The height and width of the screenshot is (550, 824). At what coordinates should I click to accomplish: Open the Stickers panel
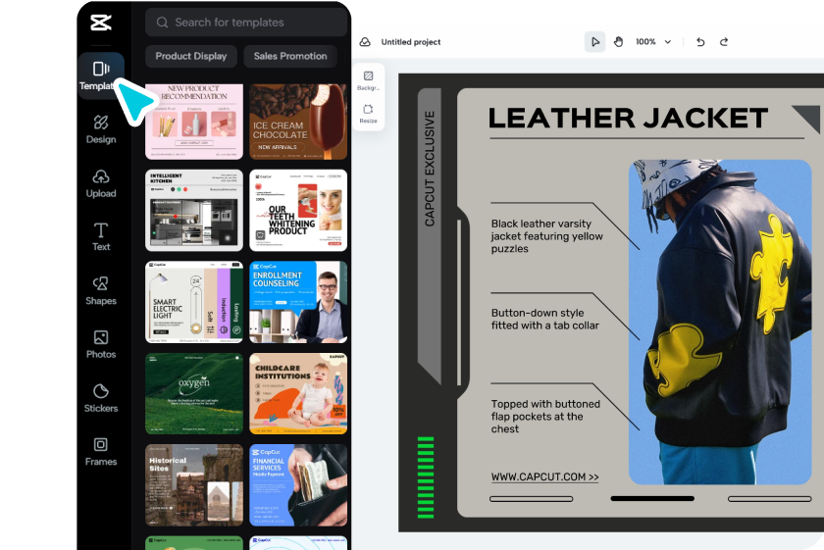[x=101, y=398]
